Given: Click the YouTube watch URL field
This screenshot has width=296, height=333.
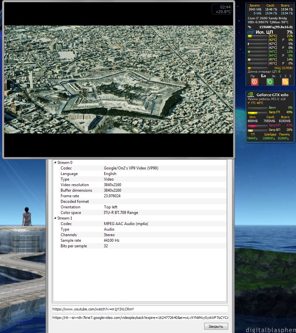Looking at the screenshot, I should [x=140, y=309].
